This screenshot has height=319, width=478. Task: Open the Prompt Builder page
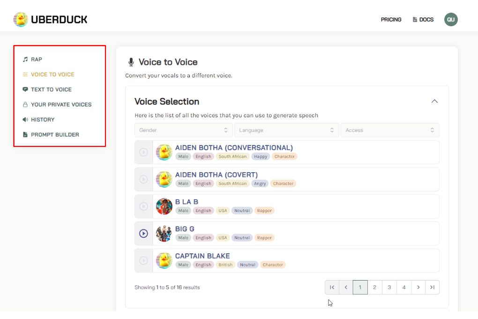55,135
